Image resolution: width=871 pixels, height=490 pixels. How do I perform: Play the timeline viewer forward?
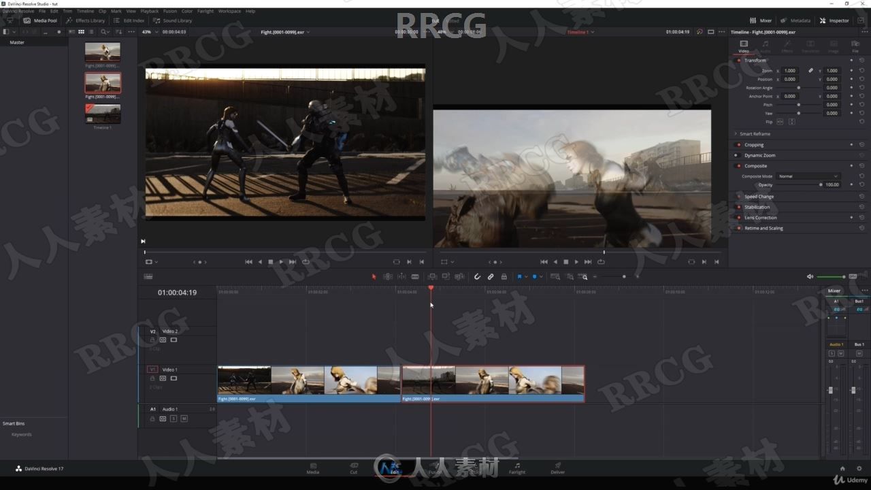click(576, 262)
